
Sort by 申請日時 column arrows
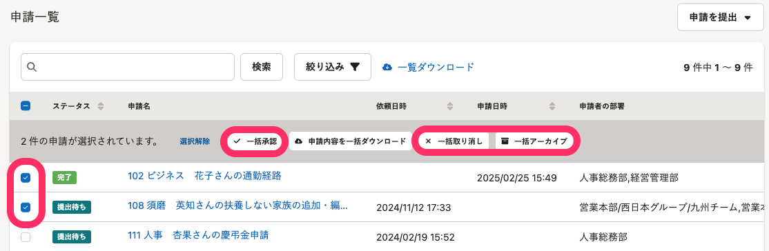pos(552,106)
